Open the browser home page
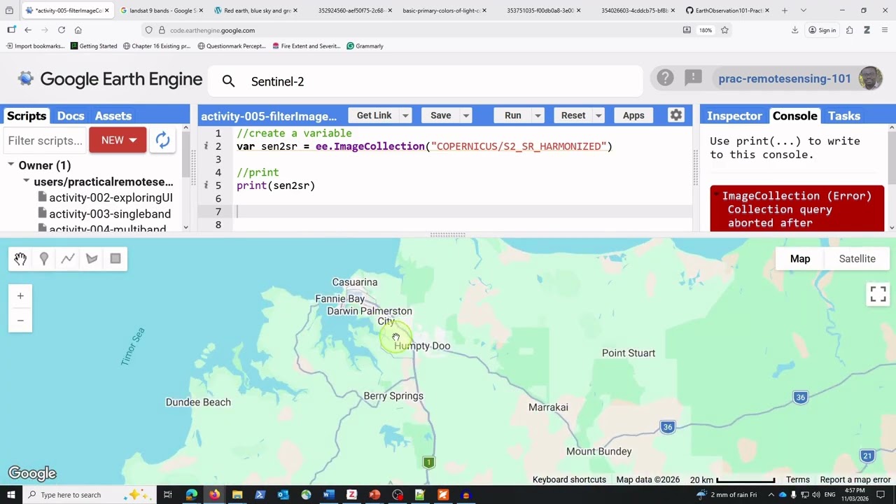Viewport: 896px width, 504px height. (78, 30)
